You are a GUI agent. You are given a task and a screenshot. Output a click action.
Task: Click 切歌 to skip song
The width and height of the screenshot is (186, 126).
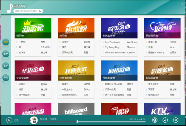(x=16, y=120)
